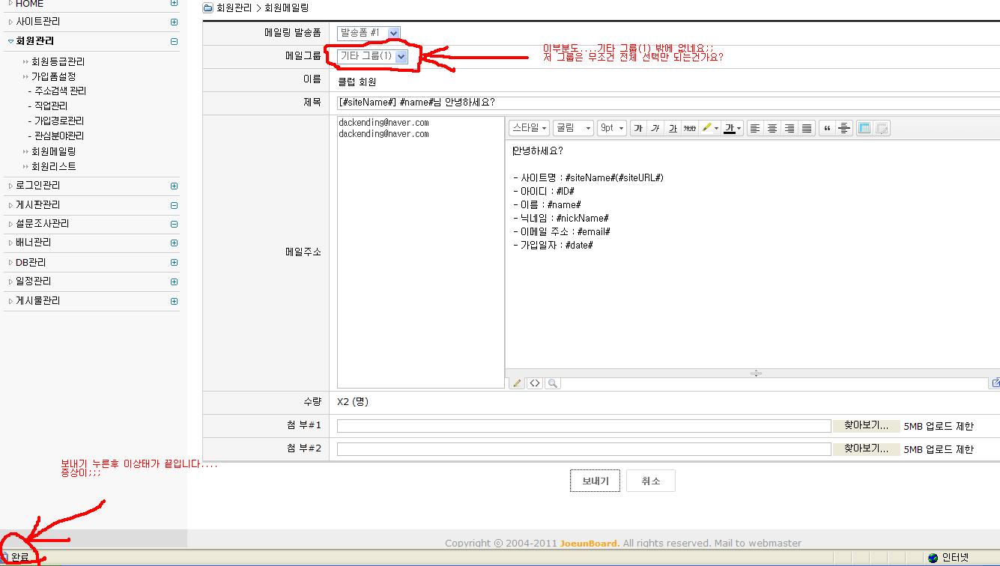Expand the HOME menu section
Image resolution: width=1000 pixels, height=566 pixels.
[174, 3]
